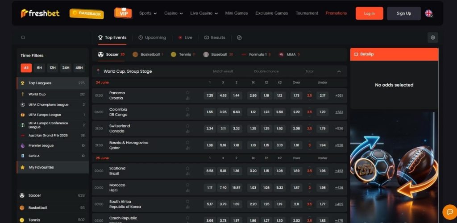The height and width of the screenshot is (223, 457).
Task: Select the Basketball sport tab
Action: 147,54
